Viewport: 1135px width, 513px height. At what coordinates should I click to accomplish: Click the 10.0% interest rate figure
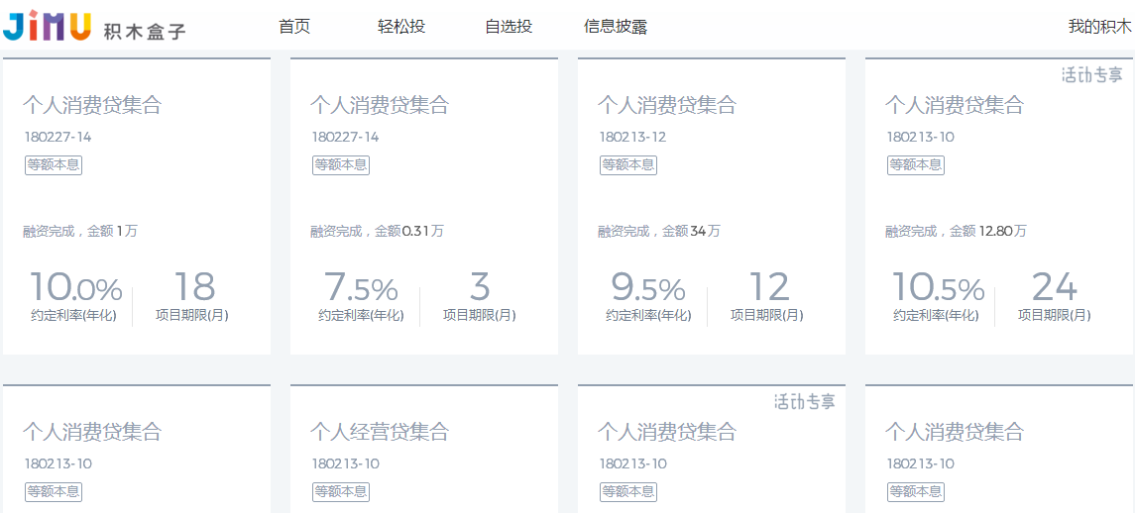[x=75, y=288]
